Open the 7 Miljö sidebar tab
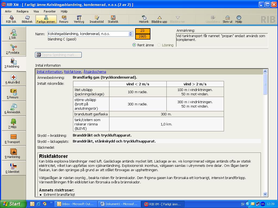 click(14, 123)
